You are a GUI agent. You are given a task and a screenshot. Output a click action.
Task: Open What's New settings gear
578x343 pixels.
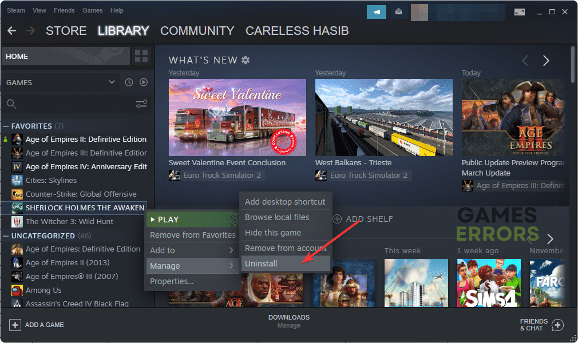point(246,59)
